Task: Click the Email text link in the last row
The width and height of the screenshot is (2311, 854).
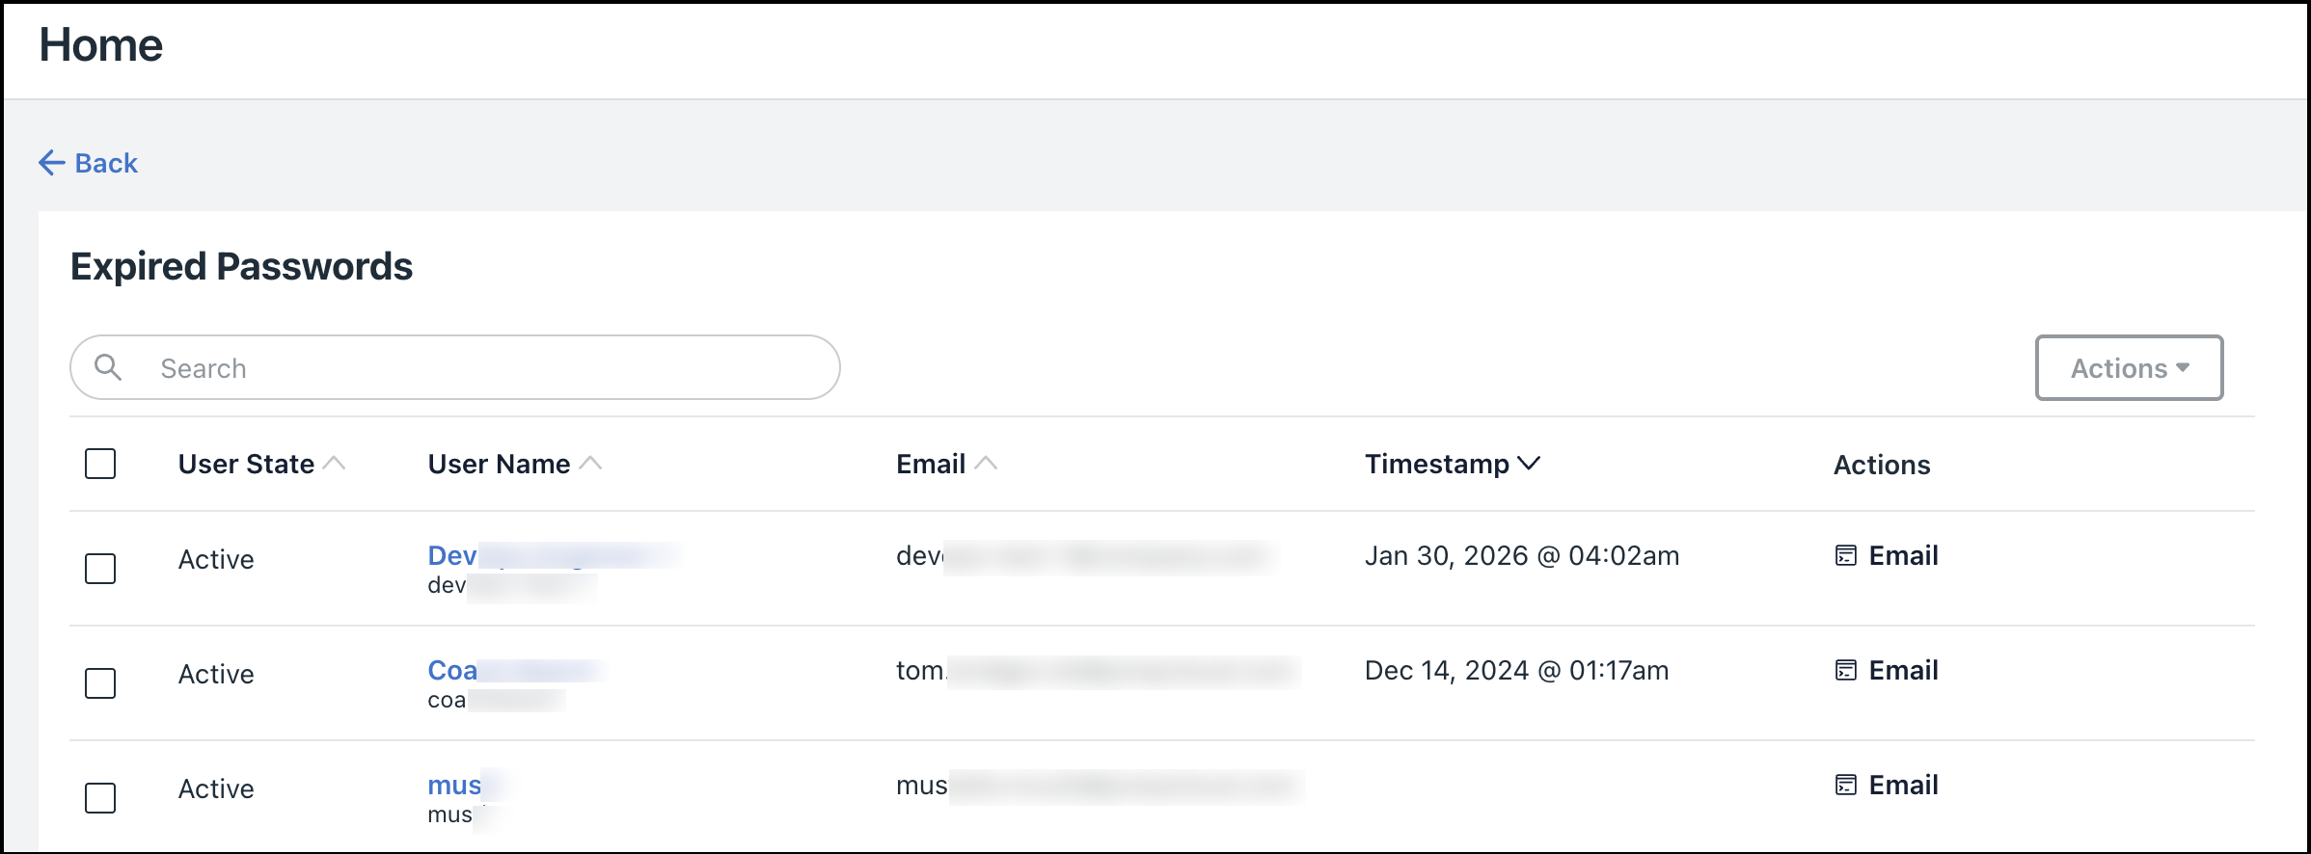Action: click(x=1904, y=785)
